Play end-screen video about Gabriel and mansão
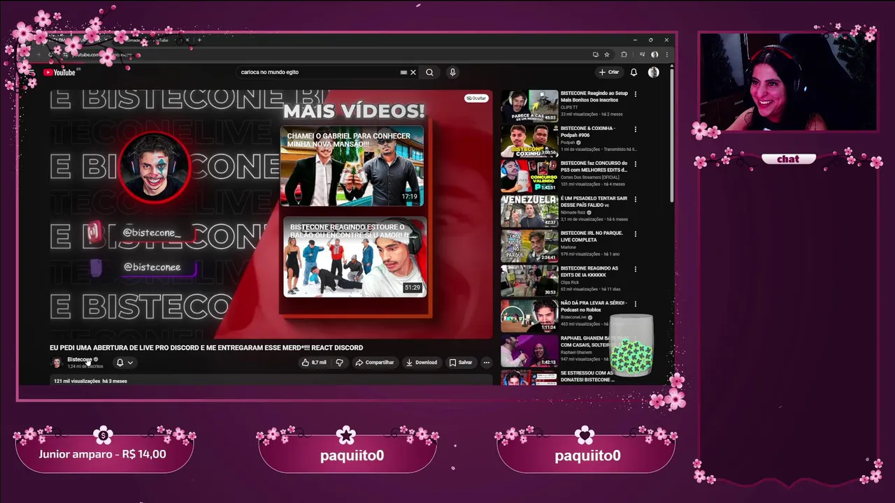This screenshot has height=503, width=895. 352,166
